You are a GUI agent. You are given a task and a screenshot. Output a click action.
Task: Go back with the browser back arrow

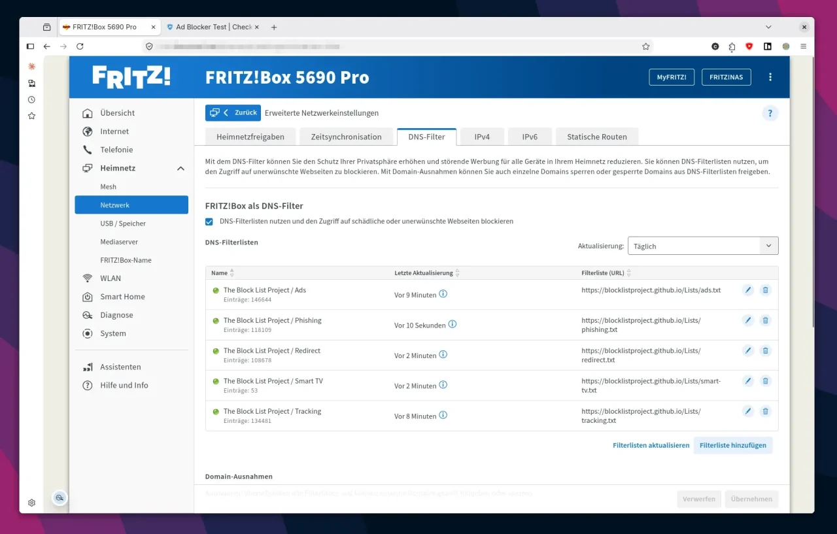[46, 46]
